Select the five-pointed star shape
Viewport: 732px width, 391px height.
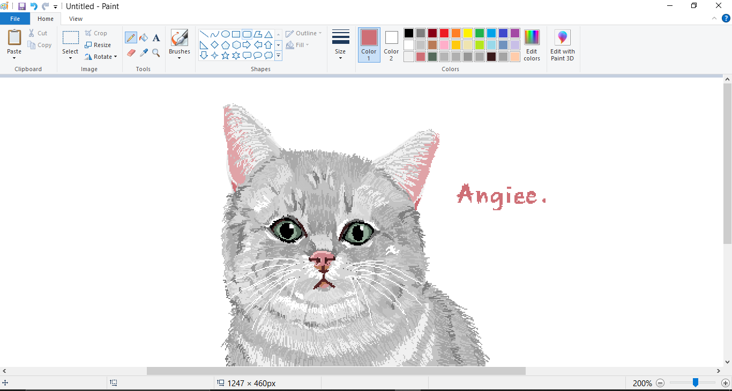point(225,55)
